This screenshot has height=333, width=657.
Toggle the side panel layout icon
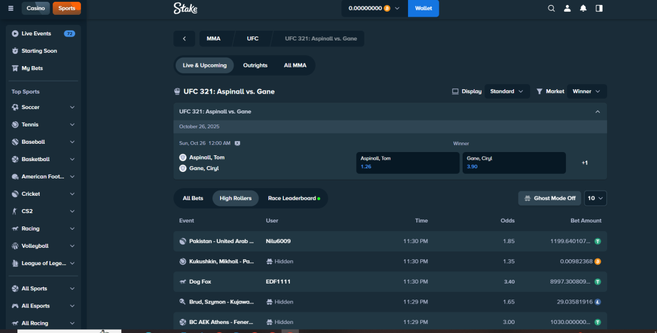pyautogui.click(x=599, y=8)
